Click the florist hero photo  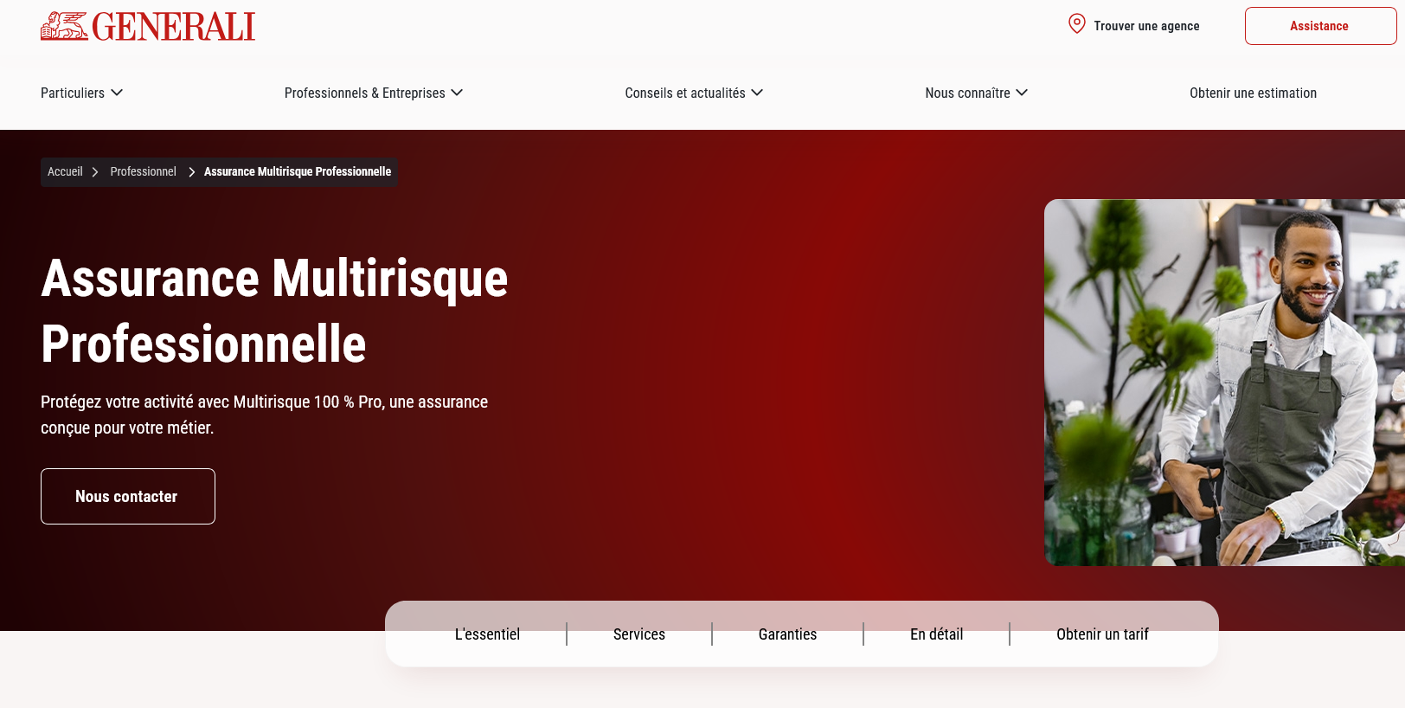coord(1223,383)
